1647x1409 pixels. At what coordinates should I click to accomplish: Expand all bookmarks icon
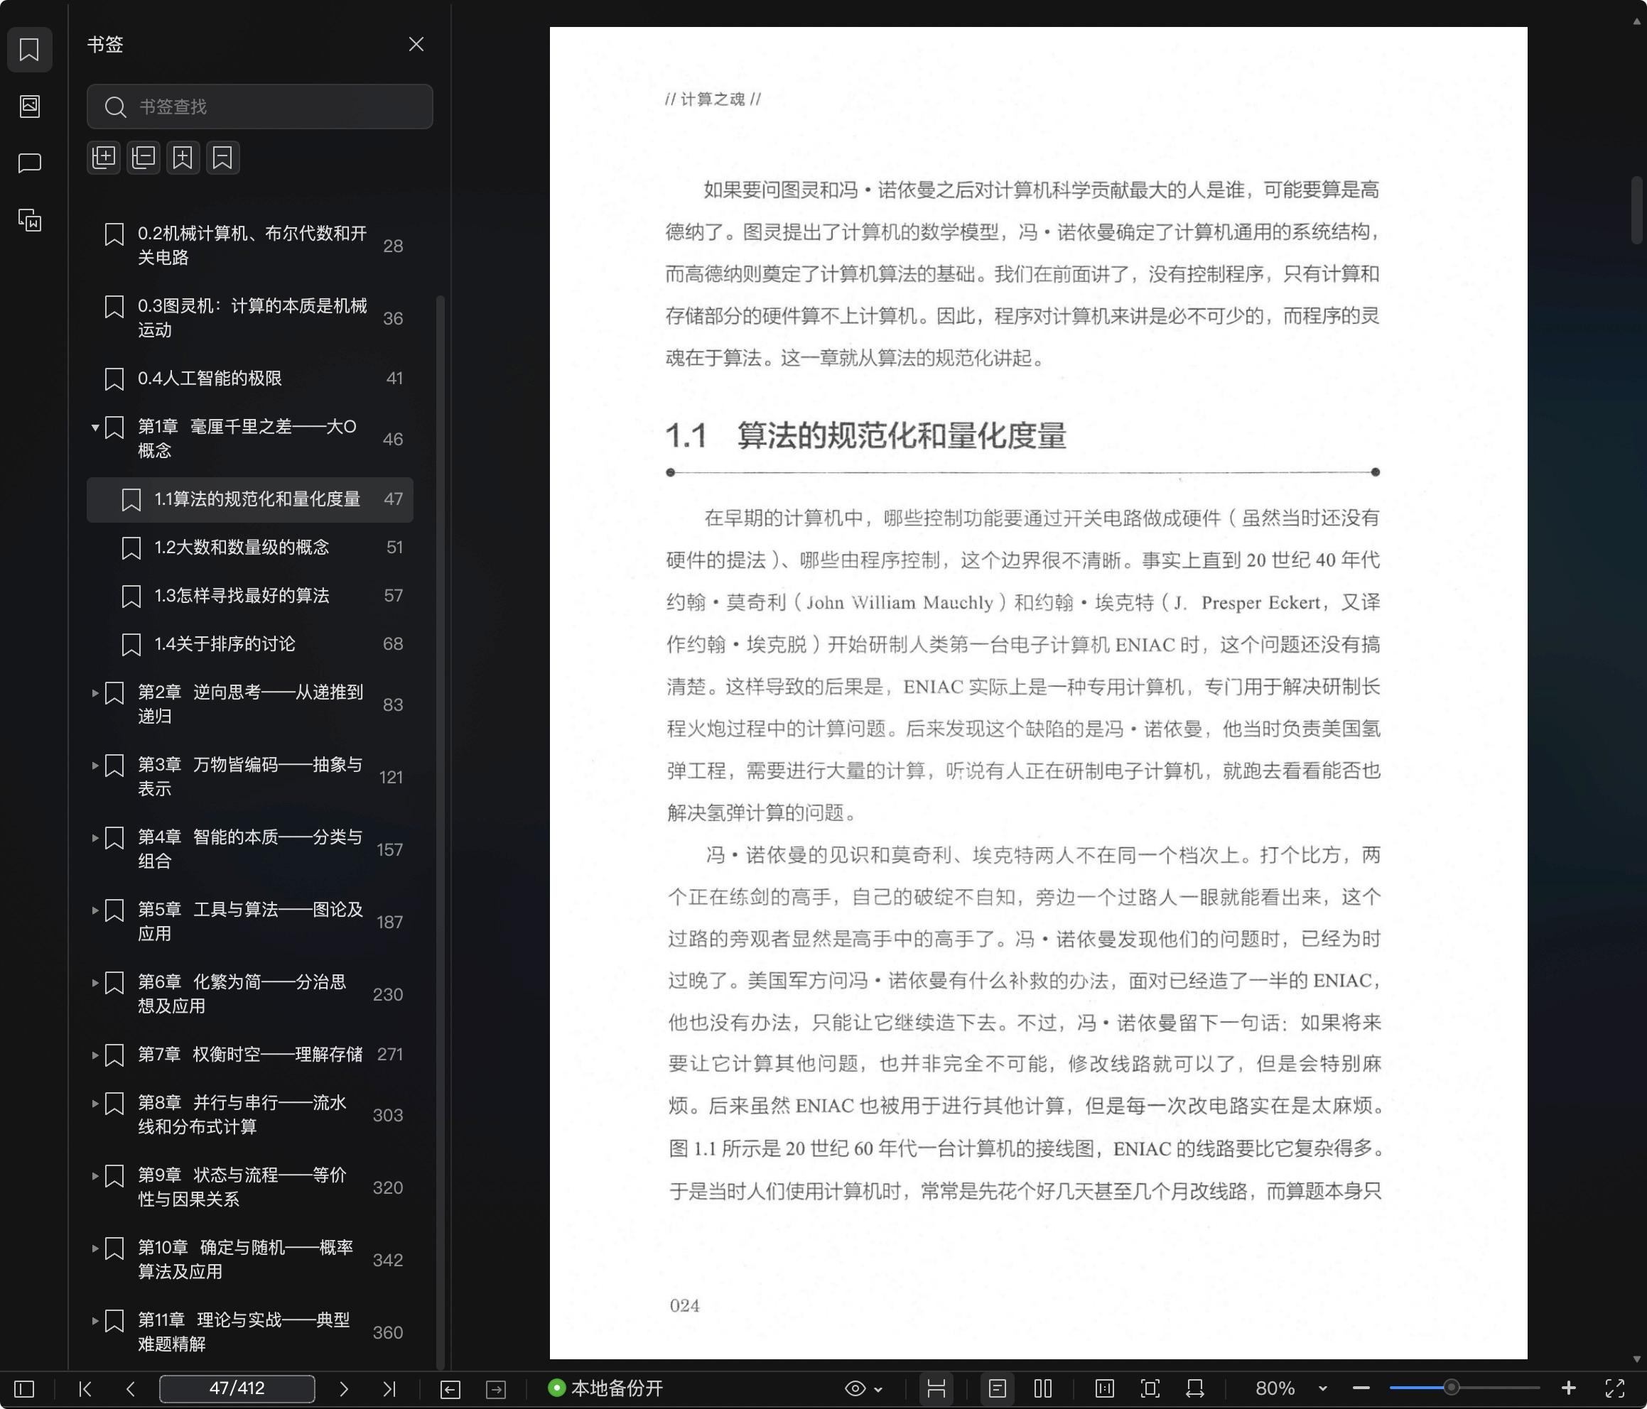[x=103, y=158]
